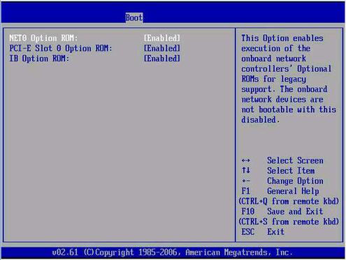This screenshot has height=260, width=346.
Task: Click the CTRL+Q from remote kbd text
Action: pos(289,201)
